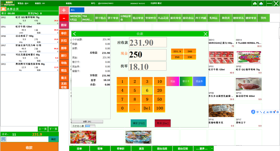Viewport: 280px width, 151px height.
Task: Toggle the 不打印小票 switch
Action: (x=90, y=126)
